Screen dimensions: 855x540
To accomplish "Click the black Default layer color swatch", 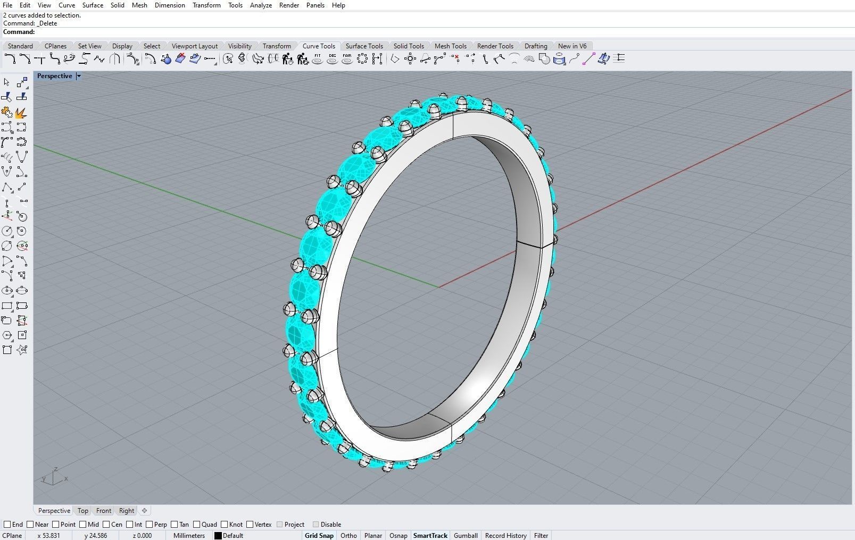I will 218,536.
